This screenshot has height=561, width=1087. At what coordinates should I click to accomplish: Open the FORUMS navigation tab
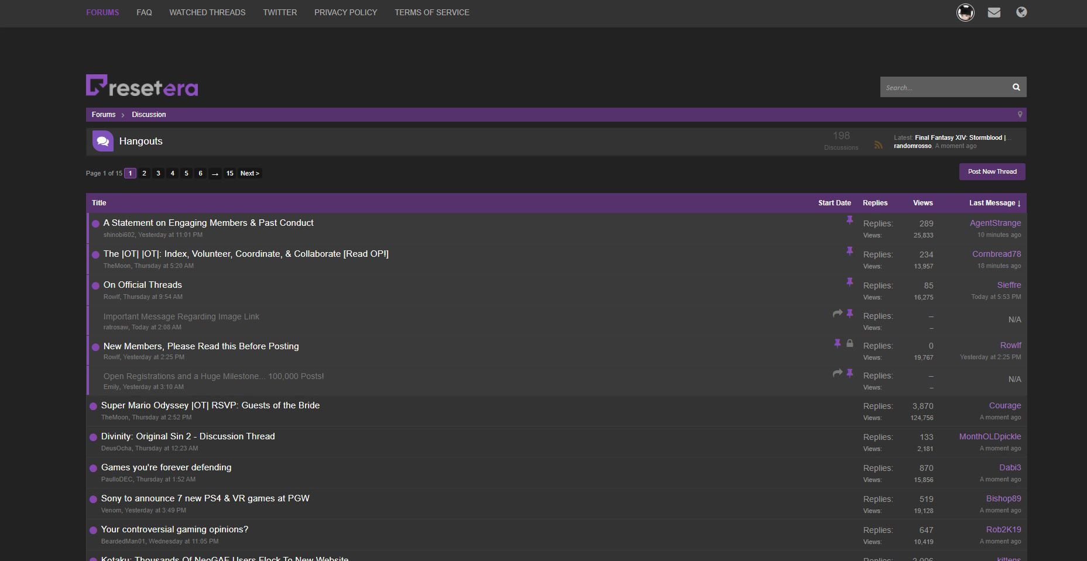tap(102, 12)
